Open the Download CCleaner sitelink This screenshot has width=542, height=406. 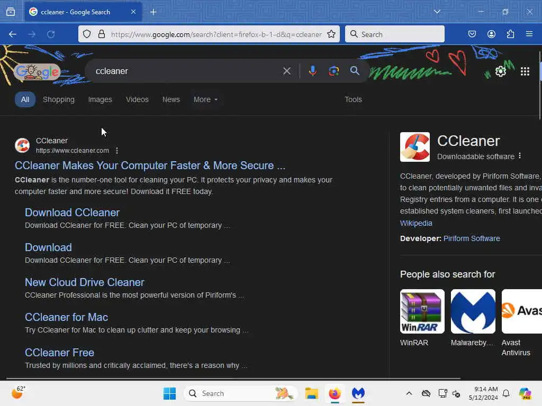(72, 213)
